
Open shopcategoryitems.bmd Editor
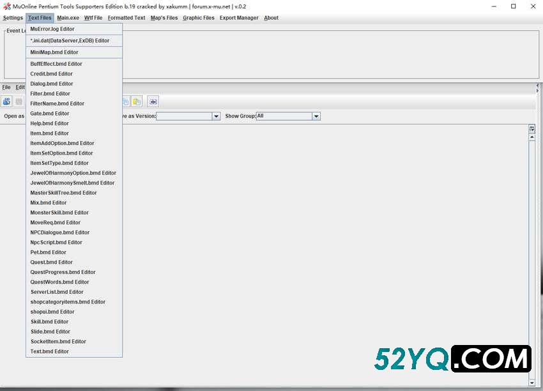coord(74,302)
